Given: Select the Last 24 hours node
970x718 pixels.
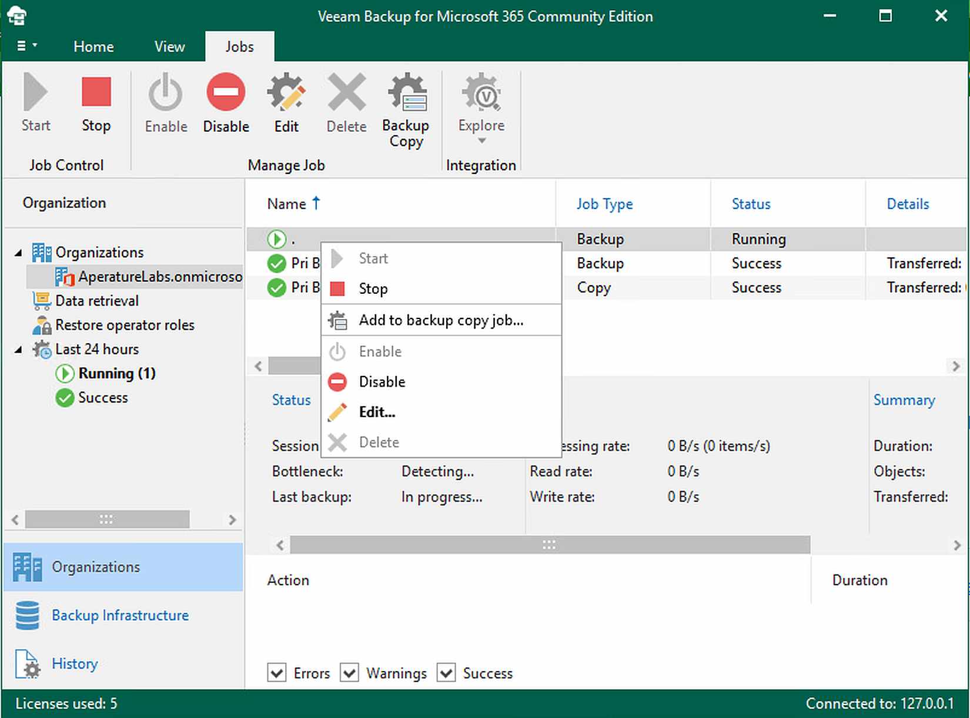Looking at the screenshot, I should click(x=86, y=349).
